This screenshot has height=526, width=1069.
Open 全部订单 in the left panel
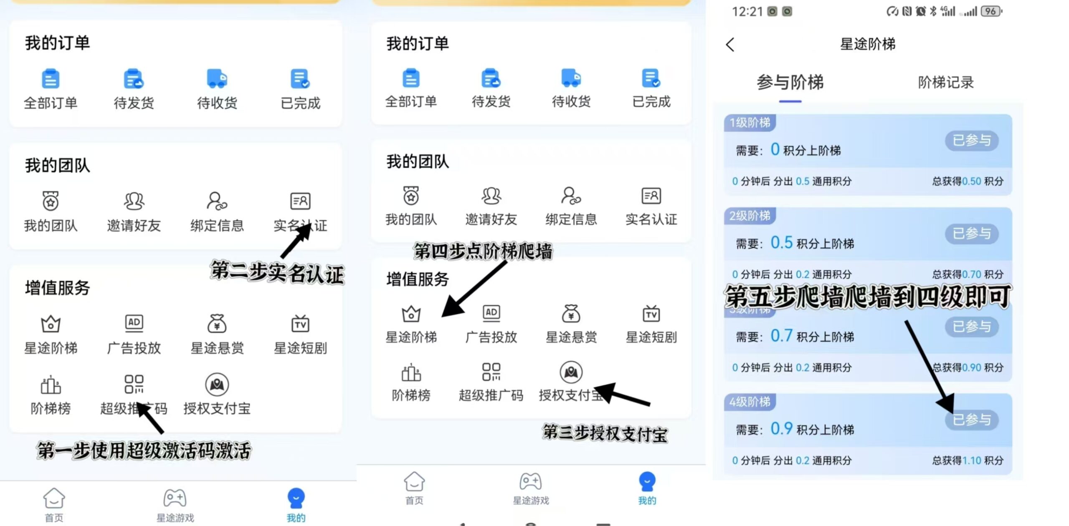point(51,89)
